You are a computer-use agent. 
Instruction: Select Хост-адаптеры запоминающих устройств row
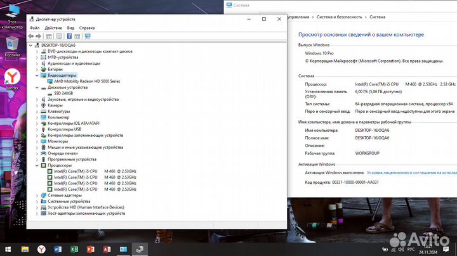click(86, 214)
